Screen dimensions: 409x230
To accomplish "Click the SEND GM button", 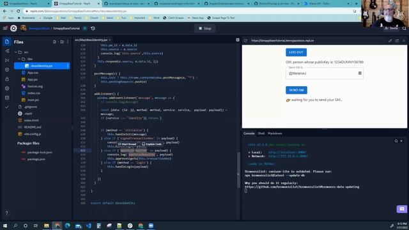I will [x=297, y=90].
